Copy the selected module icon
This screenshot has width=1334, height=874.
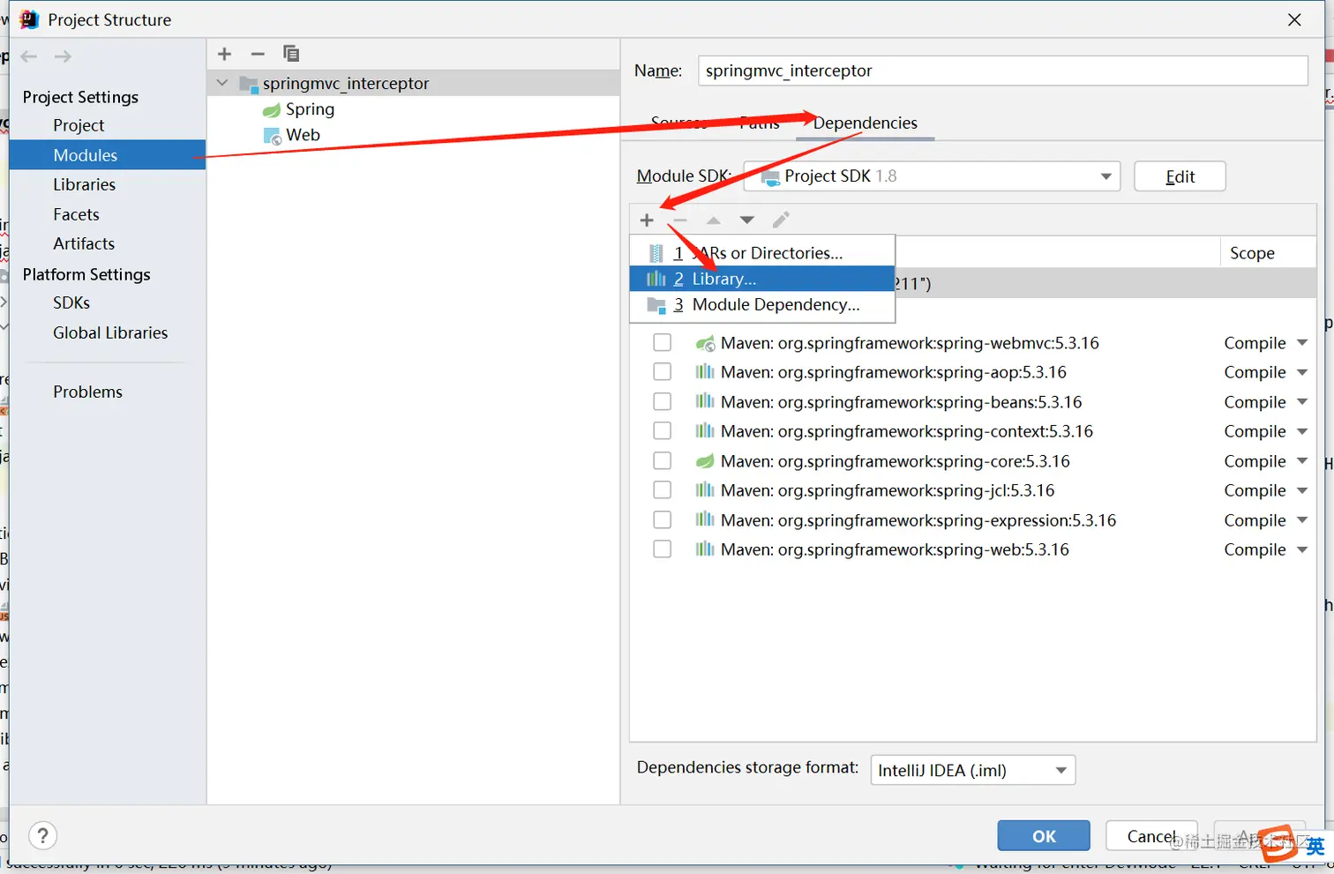click(291, 54)
